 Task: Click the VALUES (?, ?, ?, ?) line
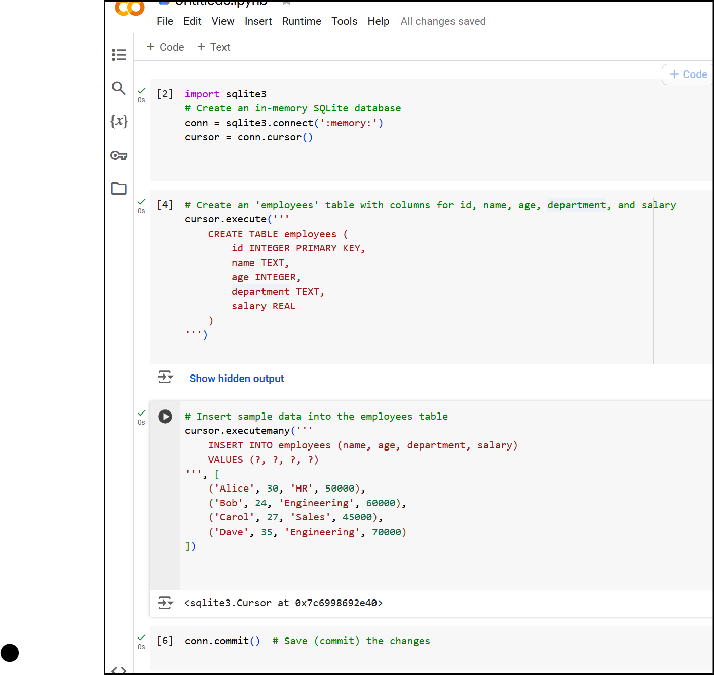point(264,460)
